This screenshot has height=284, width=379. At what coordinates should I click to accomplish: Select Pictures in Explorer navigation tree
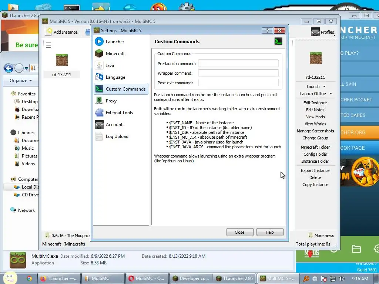[26, 156]
